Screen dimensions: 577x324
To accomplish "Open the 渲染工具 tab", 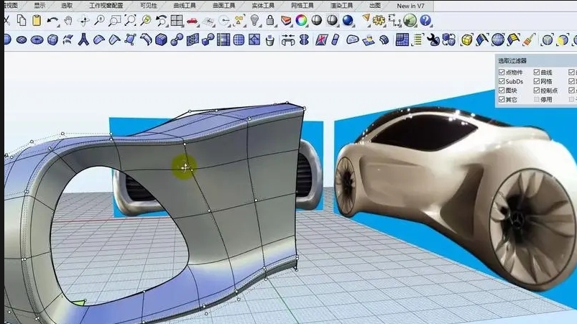I will 341,6.
